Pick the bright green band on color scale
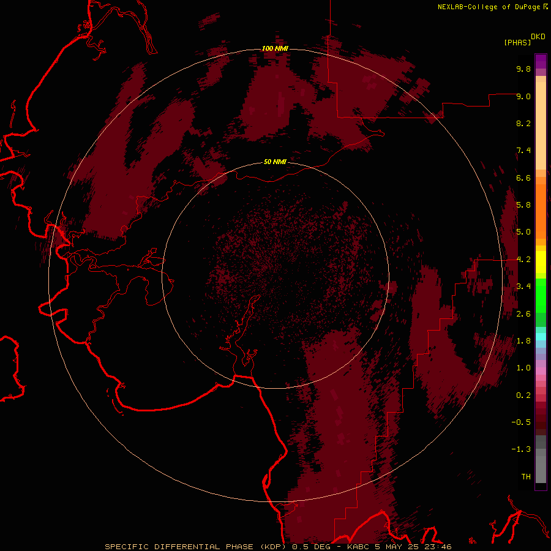The image size is (551, 551). 541,296
